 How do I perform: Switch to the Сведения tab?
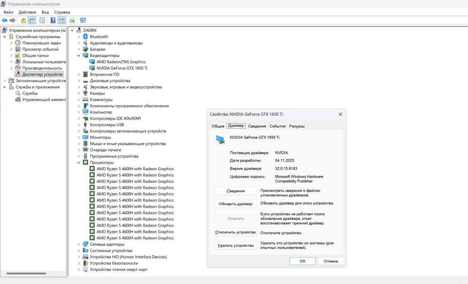(x=257, y=126)
